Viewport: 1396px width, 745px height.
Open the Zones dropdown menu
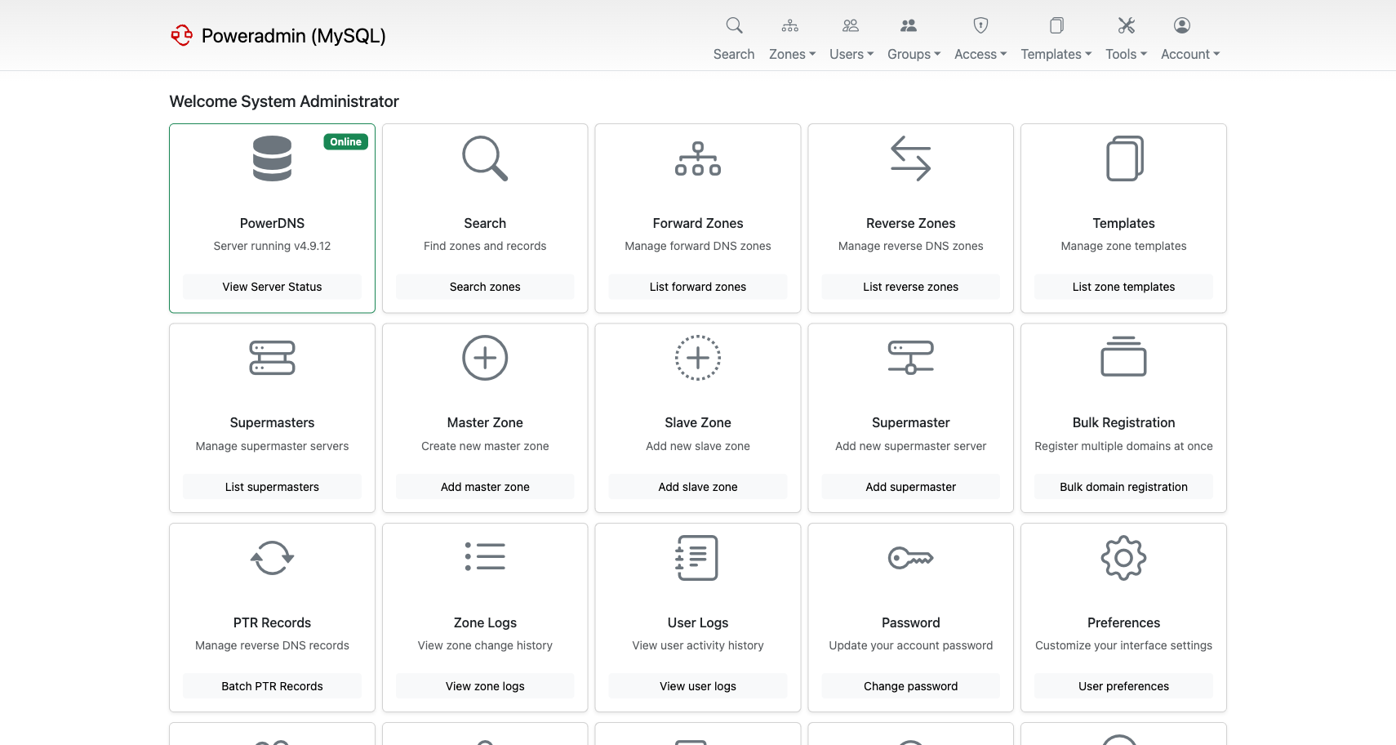coord(790,54)
